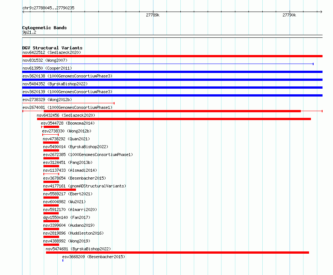
Task: Select the nsv2819896 short red bar
Action: (x=51, y=237)
